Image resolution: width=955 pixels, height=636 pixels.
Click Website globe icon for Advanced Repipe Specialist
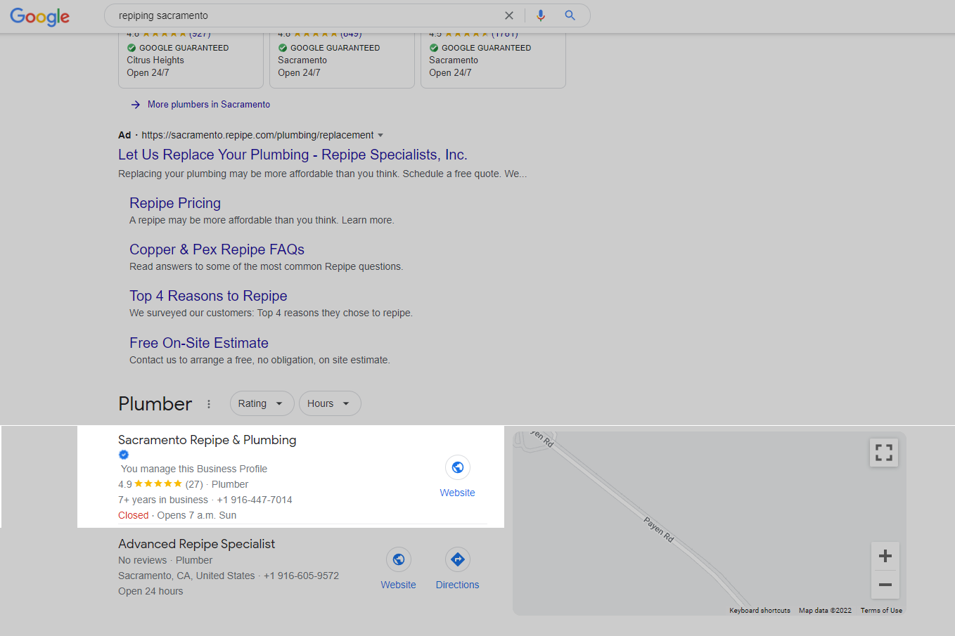pyautogui.click(x=399, y=559)
